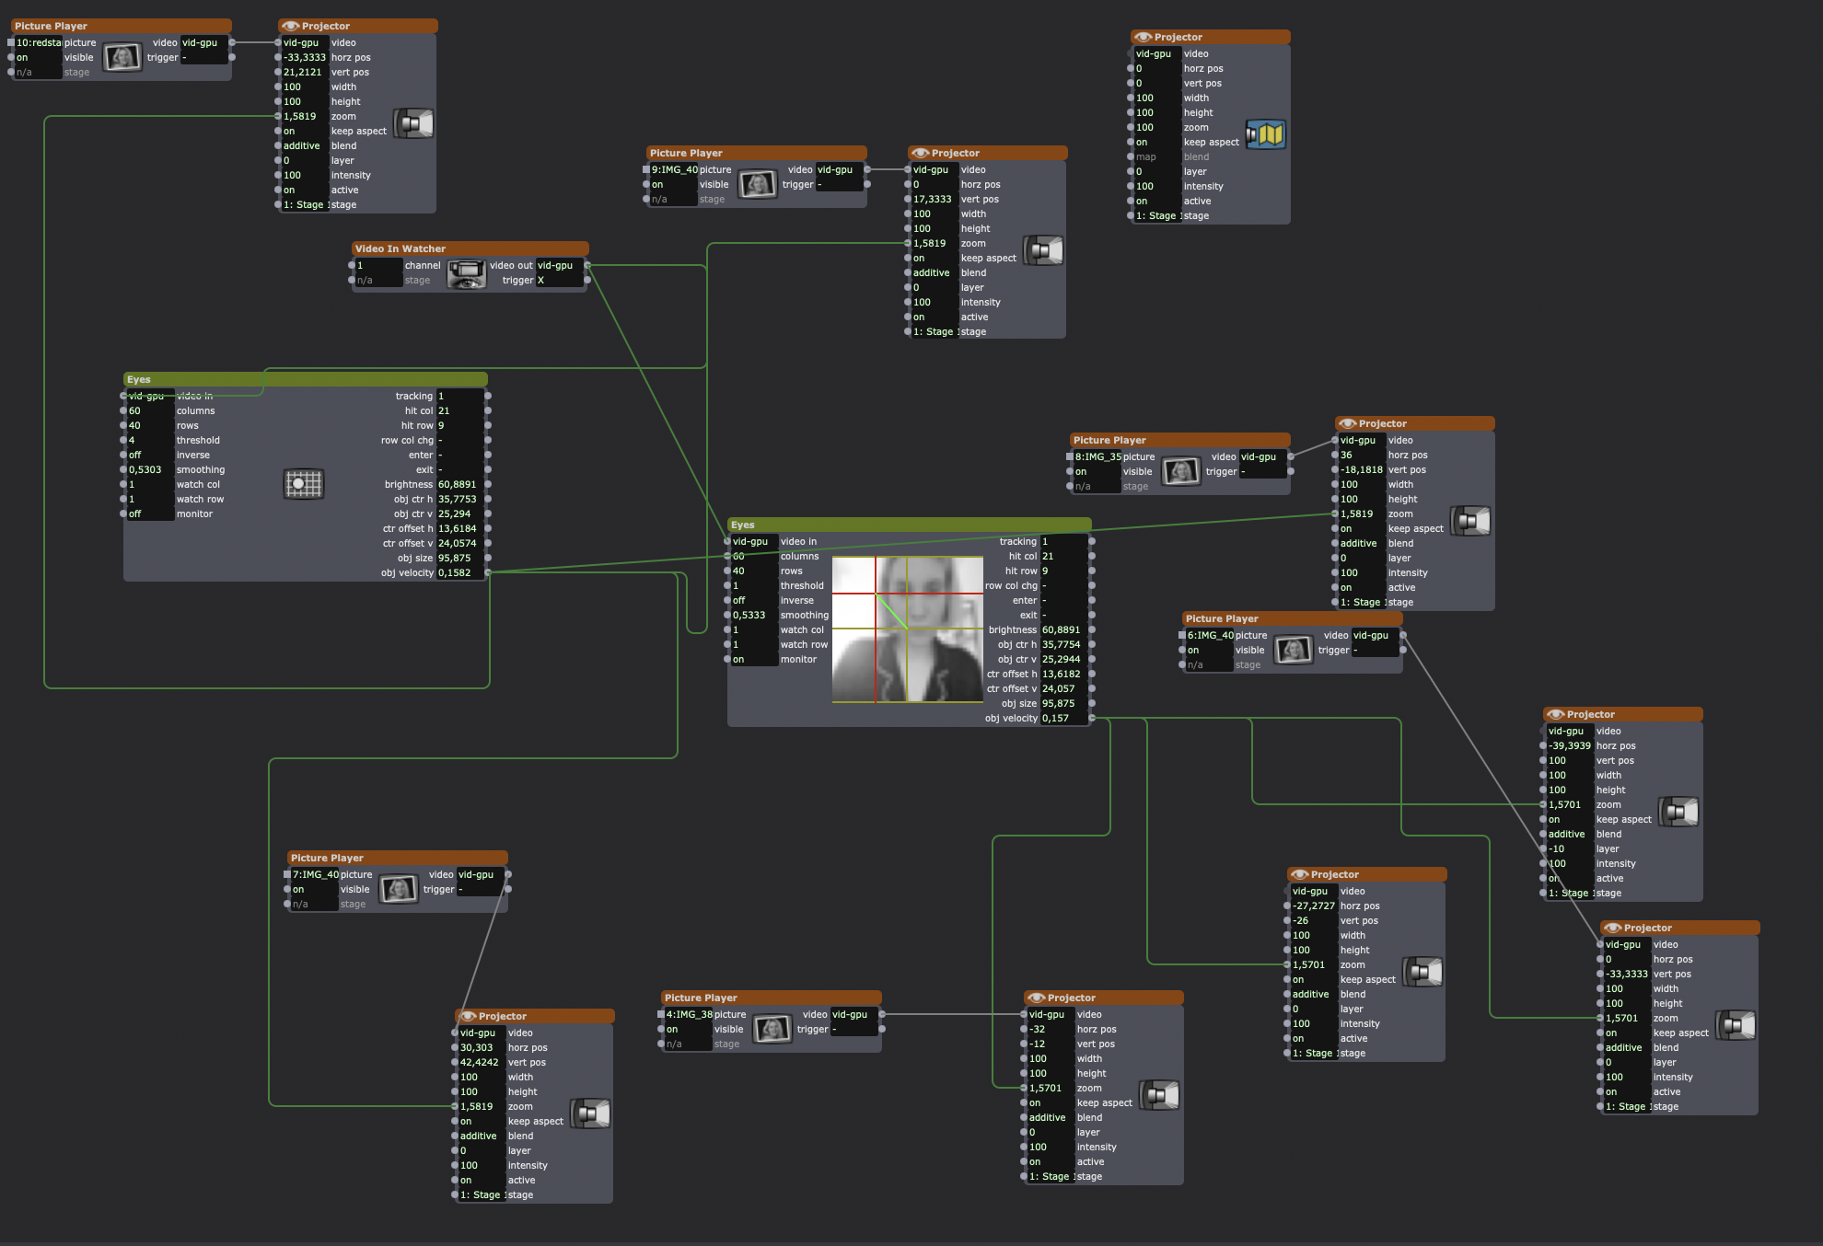
Task: Click the map-blend Projector's blue mapping icon
Action: pos(1266,134)
